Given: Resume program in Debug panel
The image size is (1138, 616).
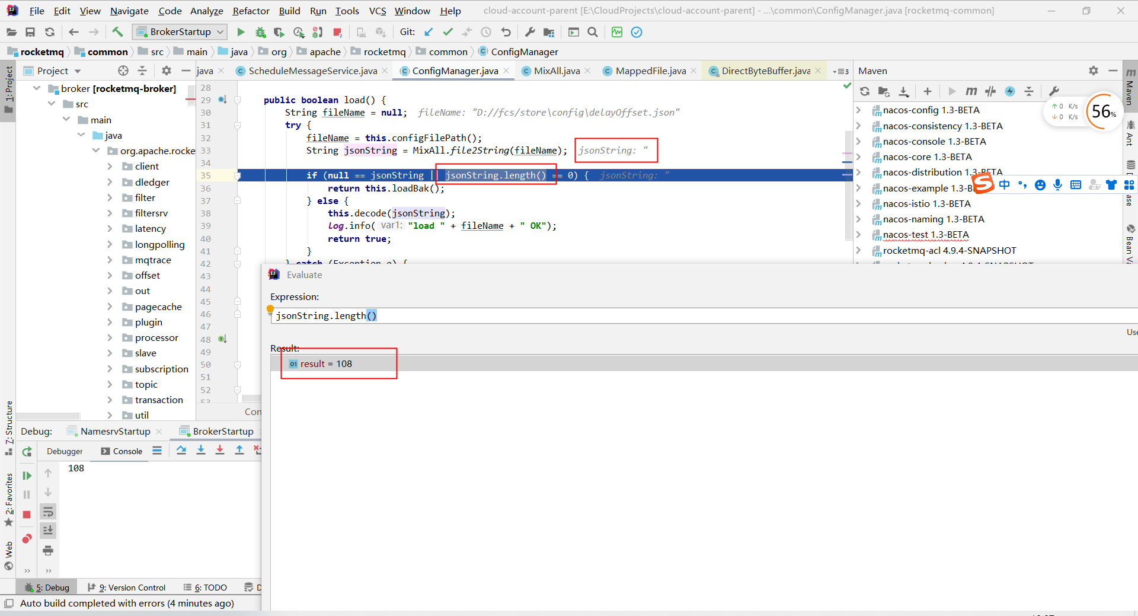Looking at the screenshot, I should [27, 475].
